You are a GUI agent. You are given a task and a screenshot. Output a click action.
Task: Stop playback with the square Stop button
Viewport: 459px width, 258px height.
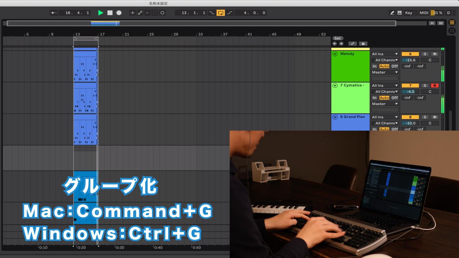(x=110, y=13)
